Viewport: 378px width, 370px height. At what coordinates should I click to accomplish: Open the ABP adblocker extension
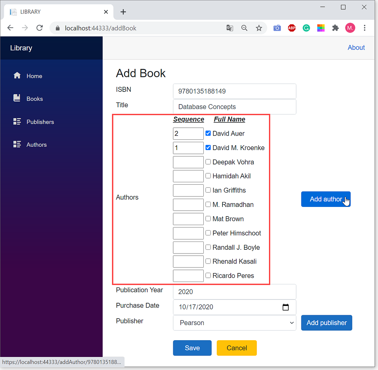[x=292, y=28]
